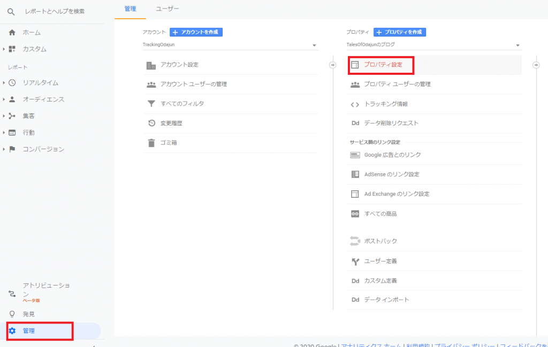This screenshot has height=347, width=548.
Task: Click the カスタム dashboard icon
Action: coord(12,49)
